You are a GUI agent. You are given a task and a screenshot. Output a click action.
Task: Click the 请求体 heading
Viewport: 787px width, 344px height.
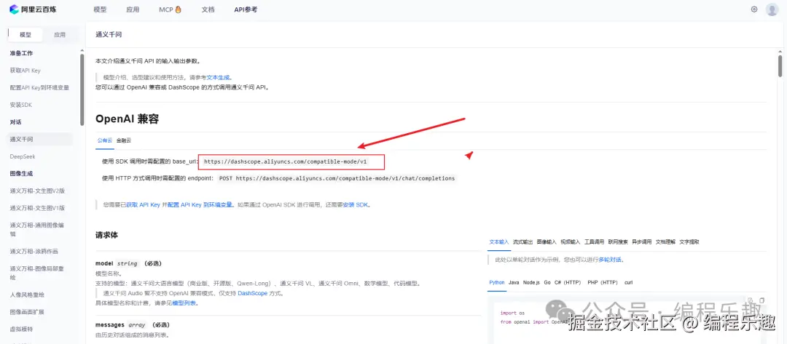click(107, 235)
